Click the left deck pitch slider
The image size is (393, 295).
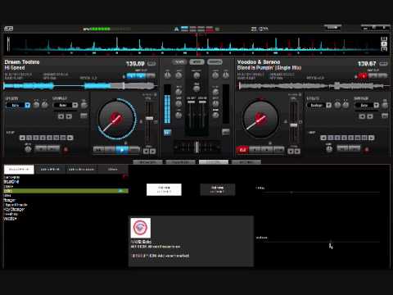[x=149, y=118]
